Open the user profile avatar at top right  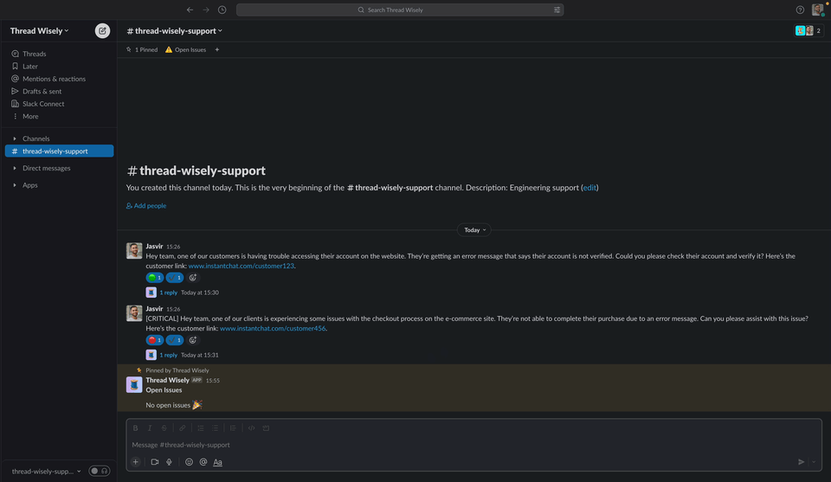point(818,10)
